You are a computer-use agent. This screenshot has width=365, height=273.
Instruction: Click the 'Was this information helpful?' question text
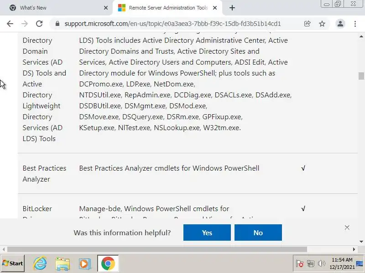click(x=122, y=233)
